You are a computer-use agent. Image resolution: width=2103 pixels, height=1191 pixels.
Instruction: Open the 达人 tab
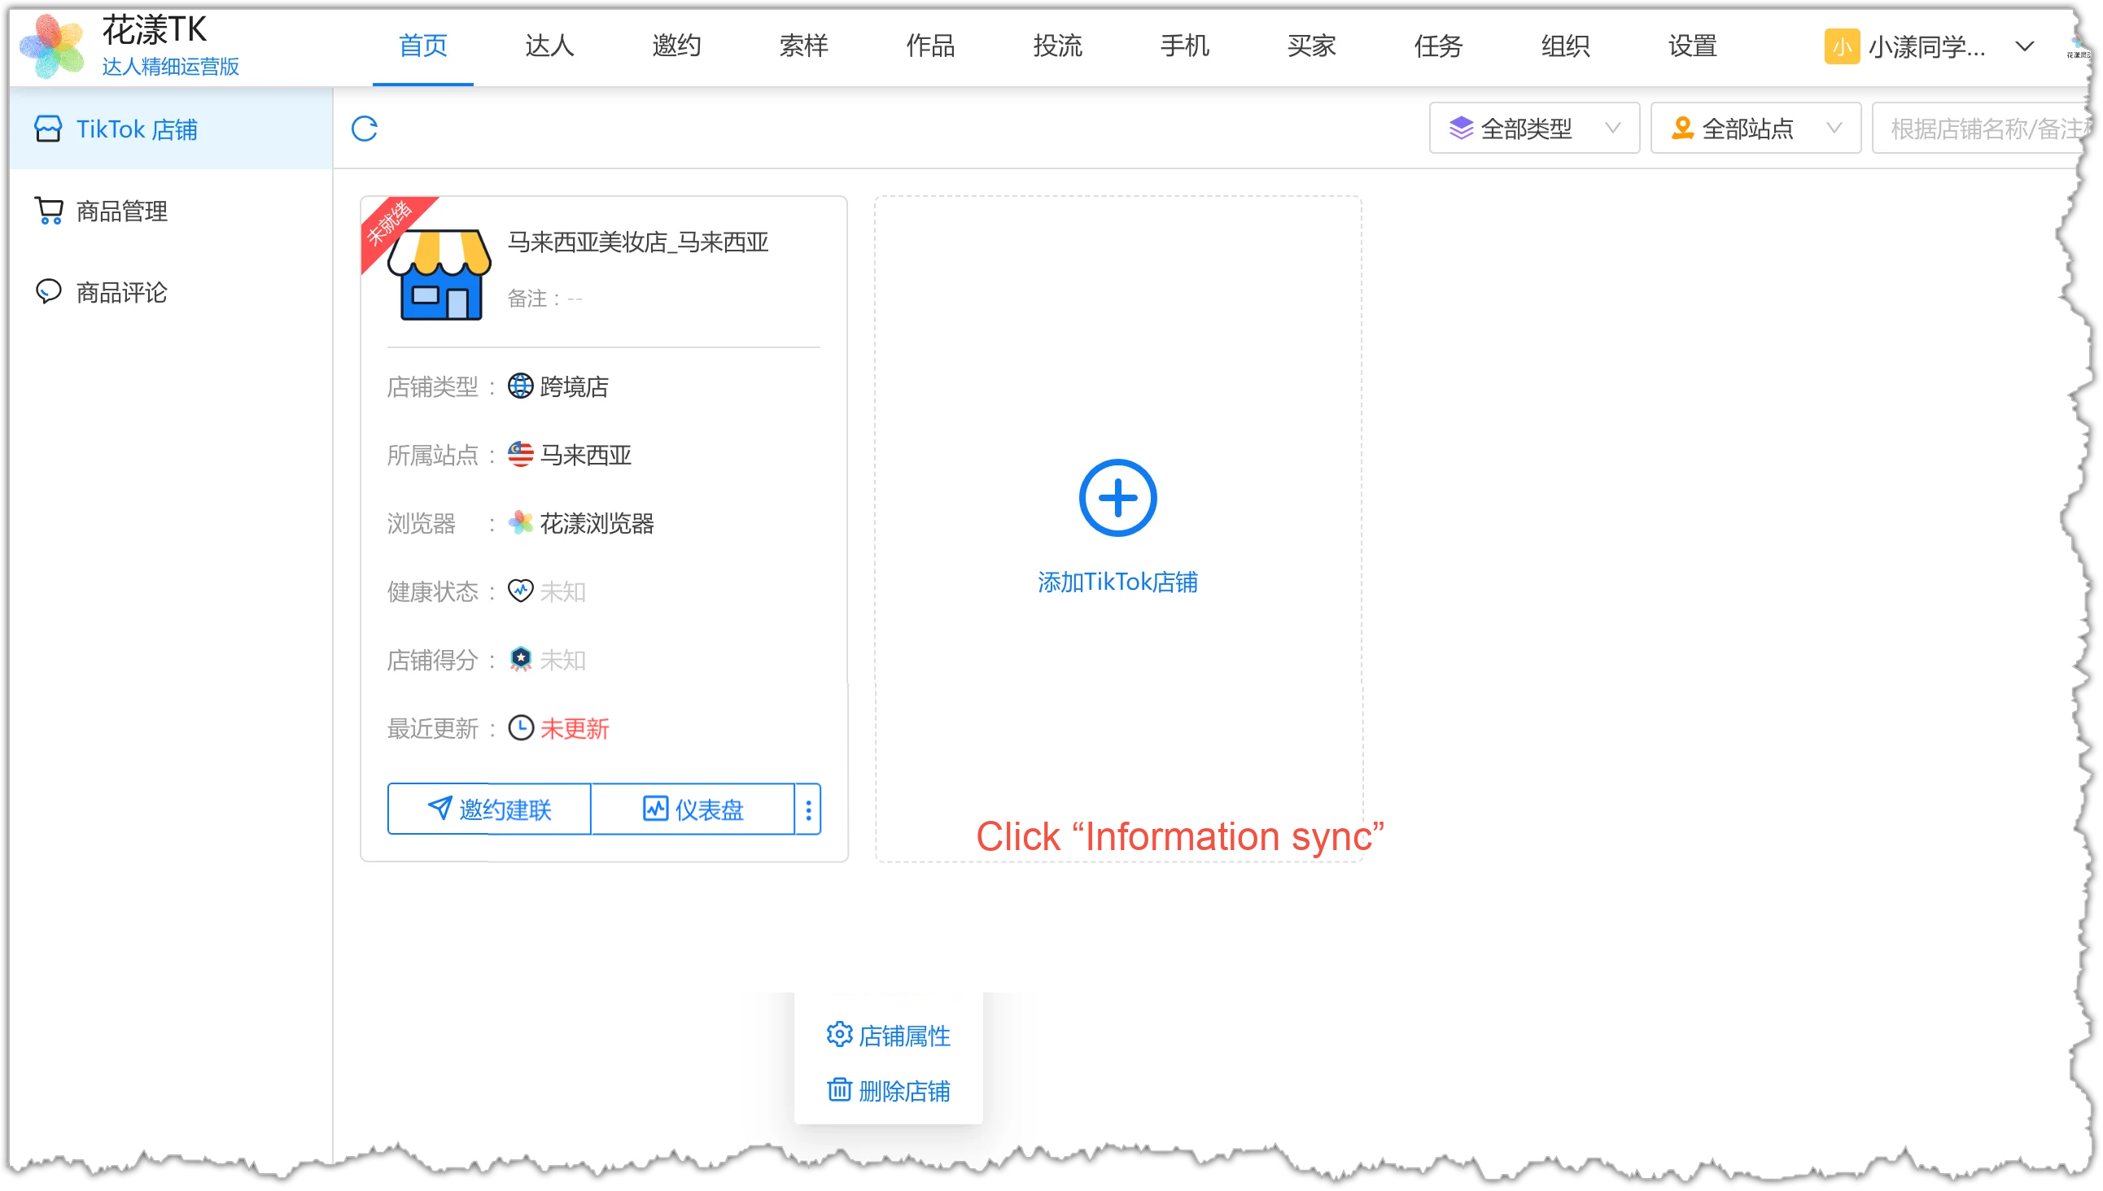tap(549, 46)
